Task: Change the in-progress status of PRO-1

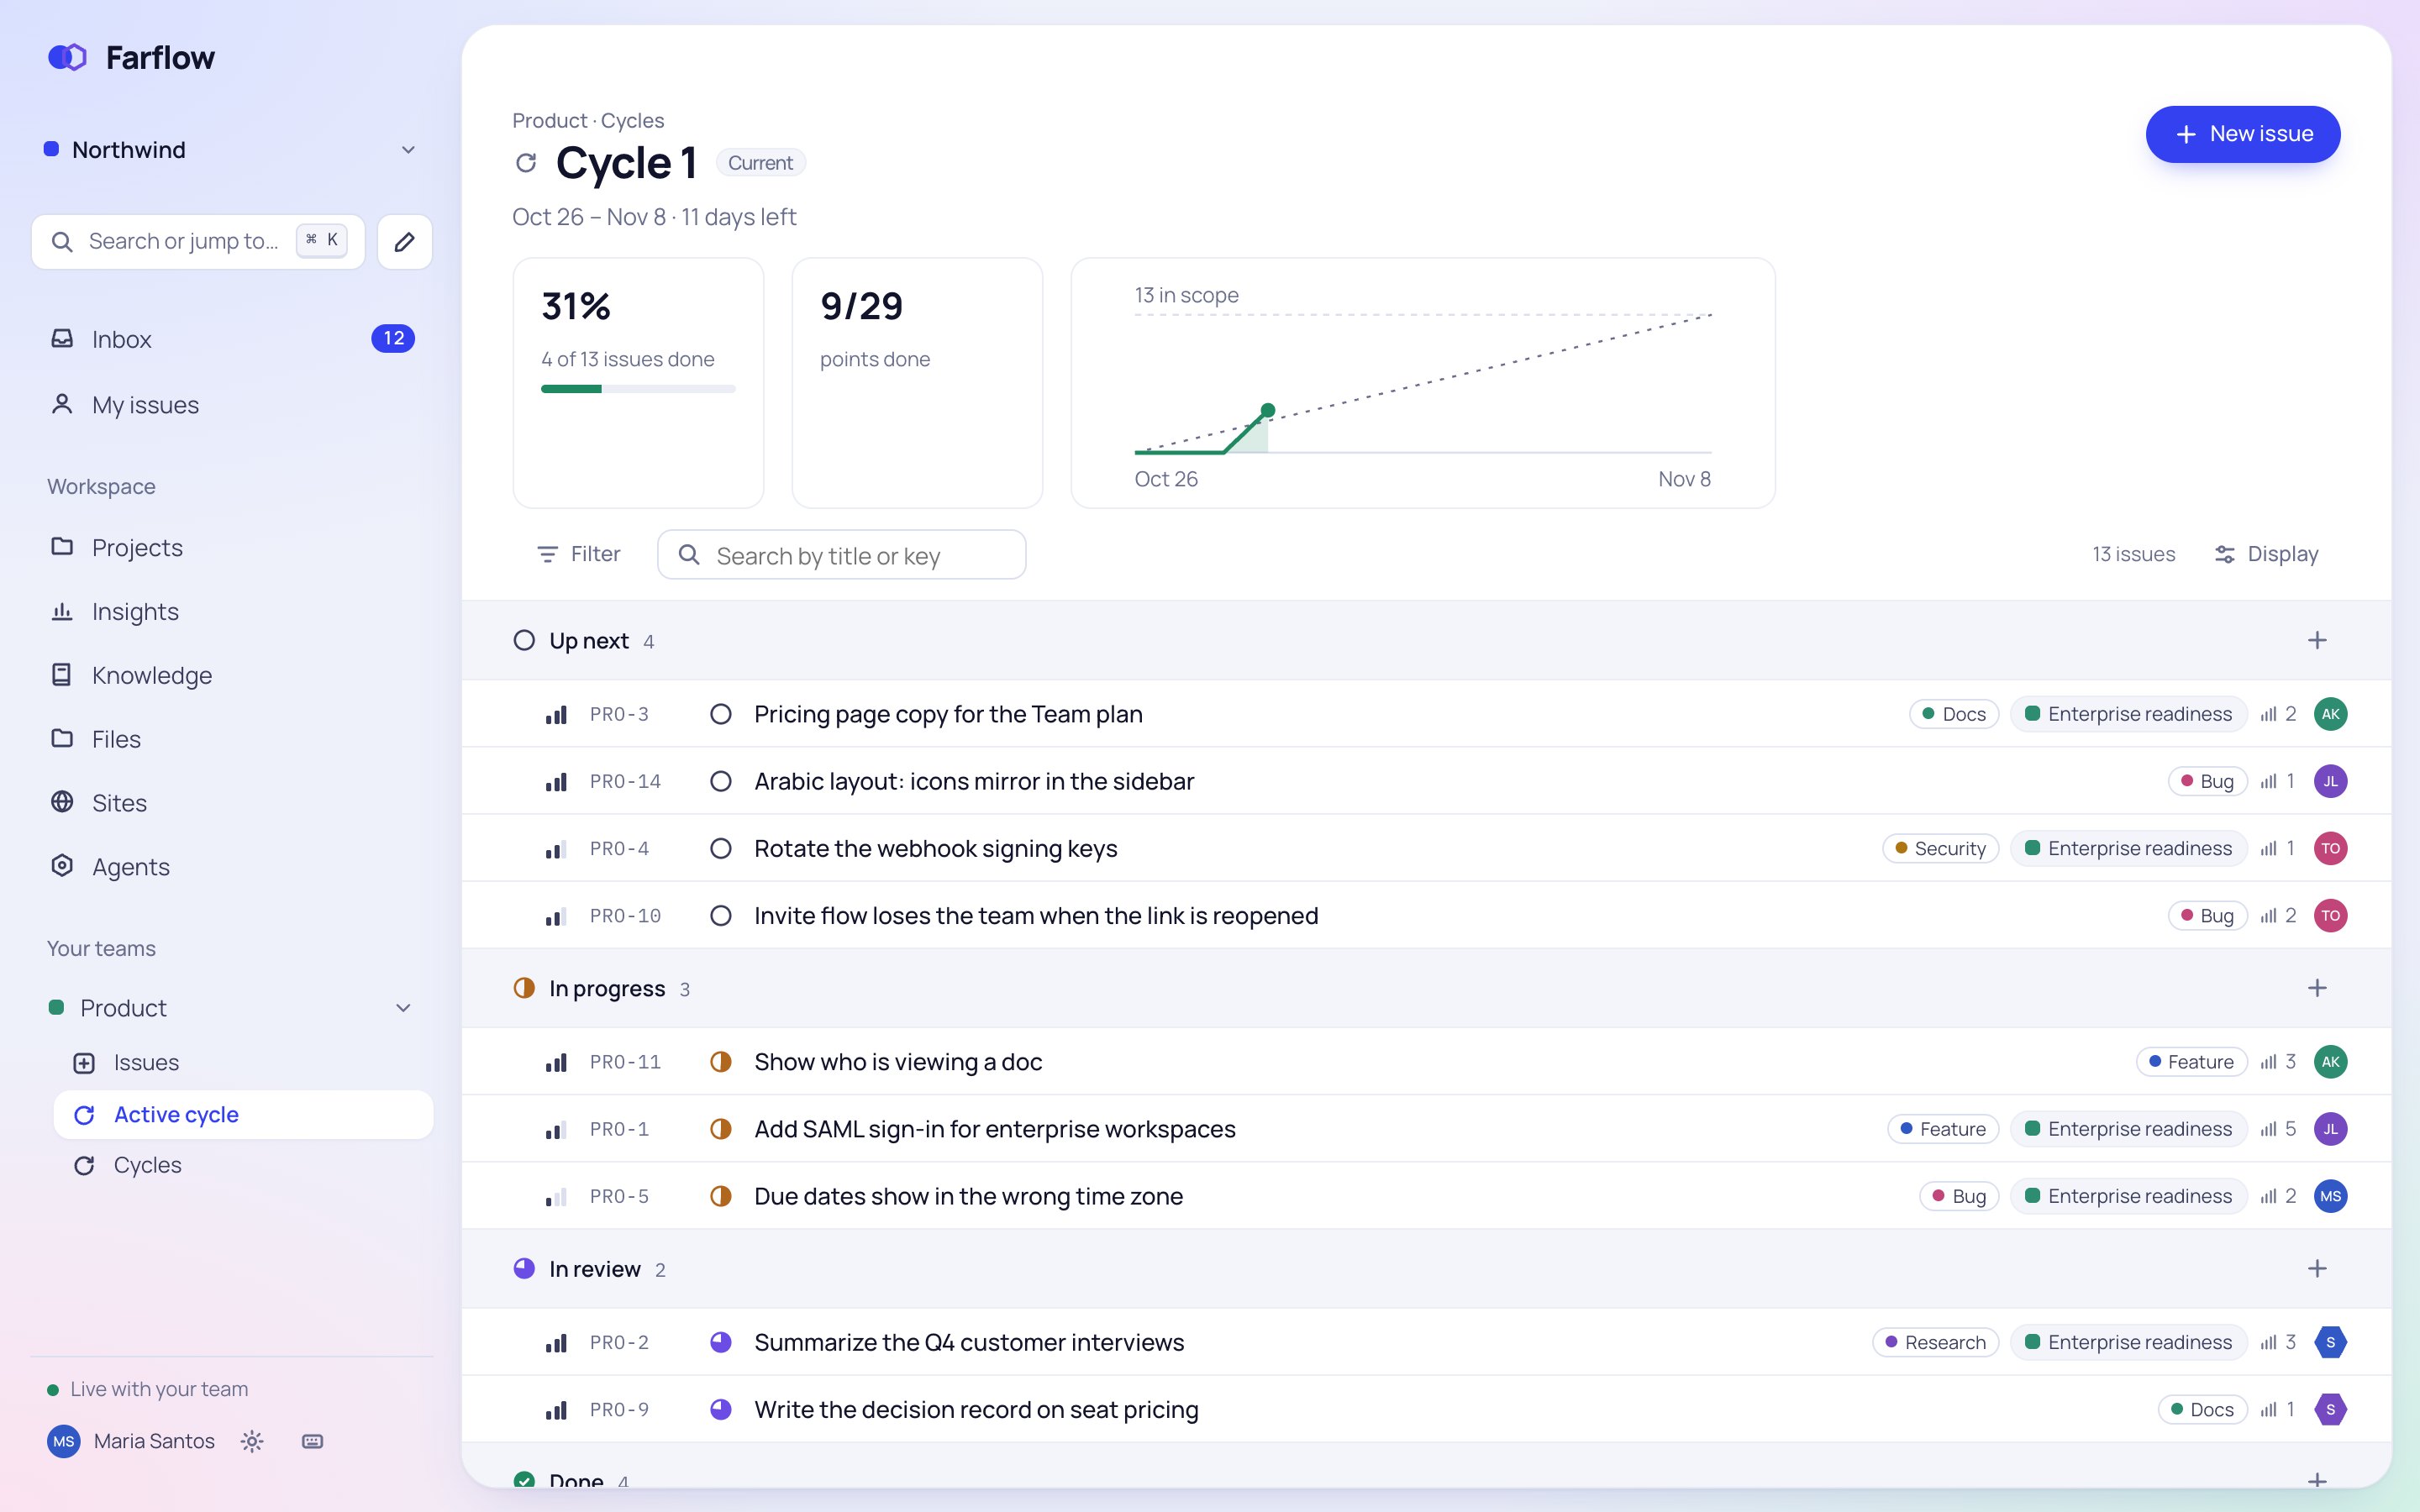Action: coord(720,1129)
